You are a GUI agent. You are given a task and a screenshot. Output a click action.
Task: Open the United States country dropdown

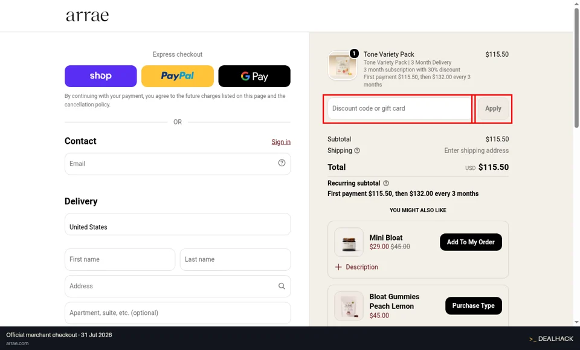[x=178, y=224]
